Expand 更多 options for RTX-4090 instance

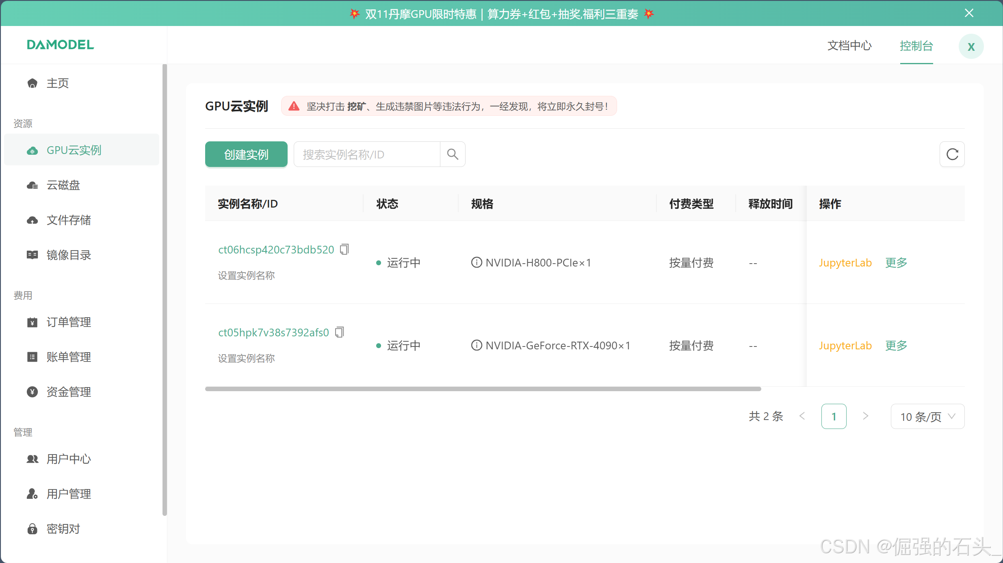point(896,346)
